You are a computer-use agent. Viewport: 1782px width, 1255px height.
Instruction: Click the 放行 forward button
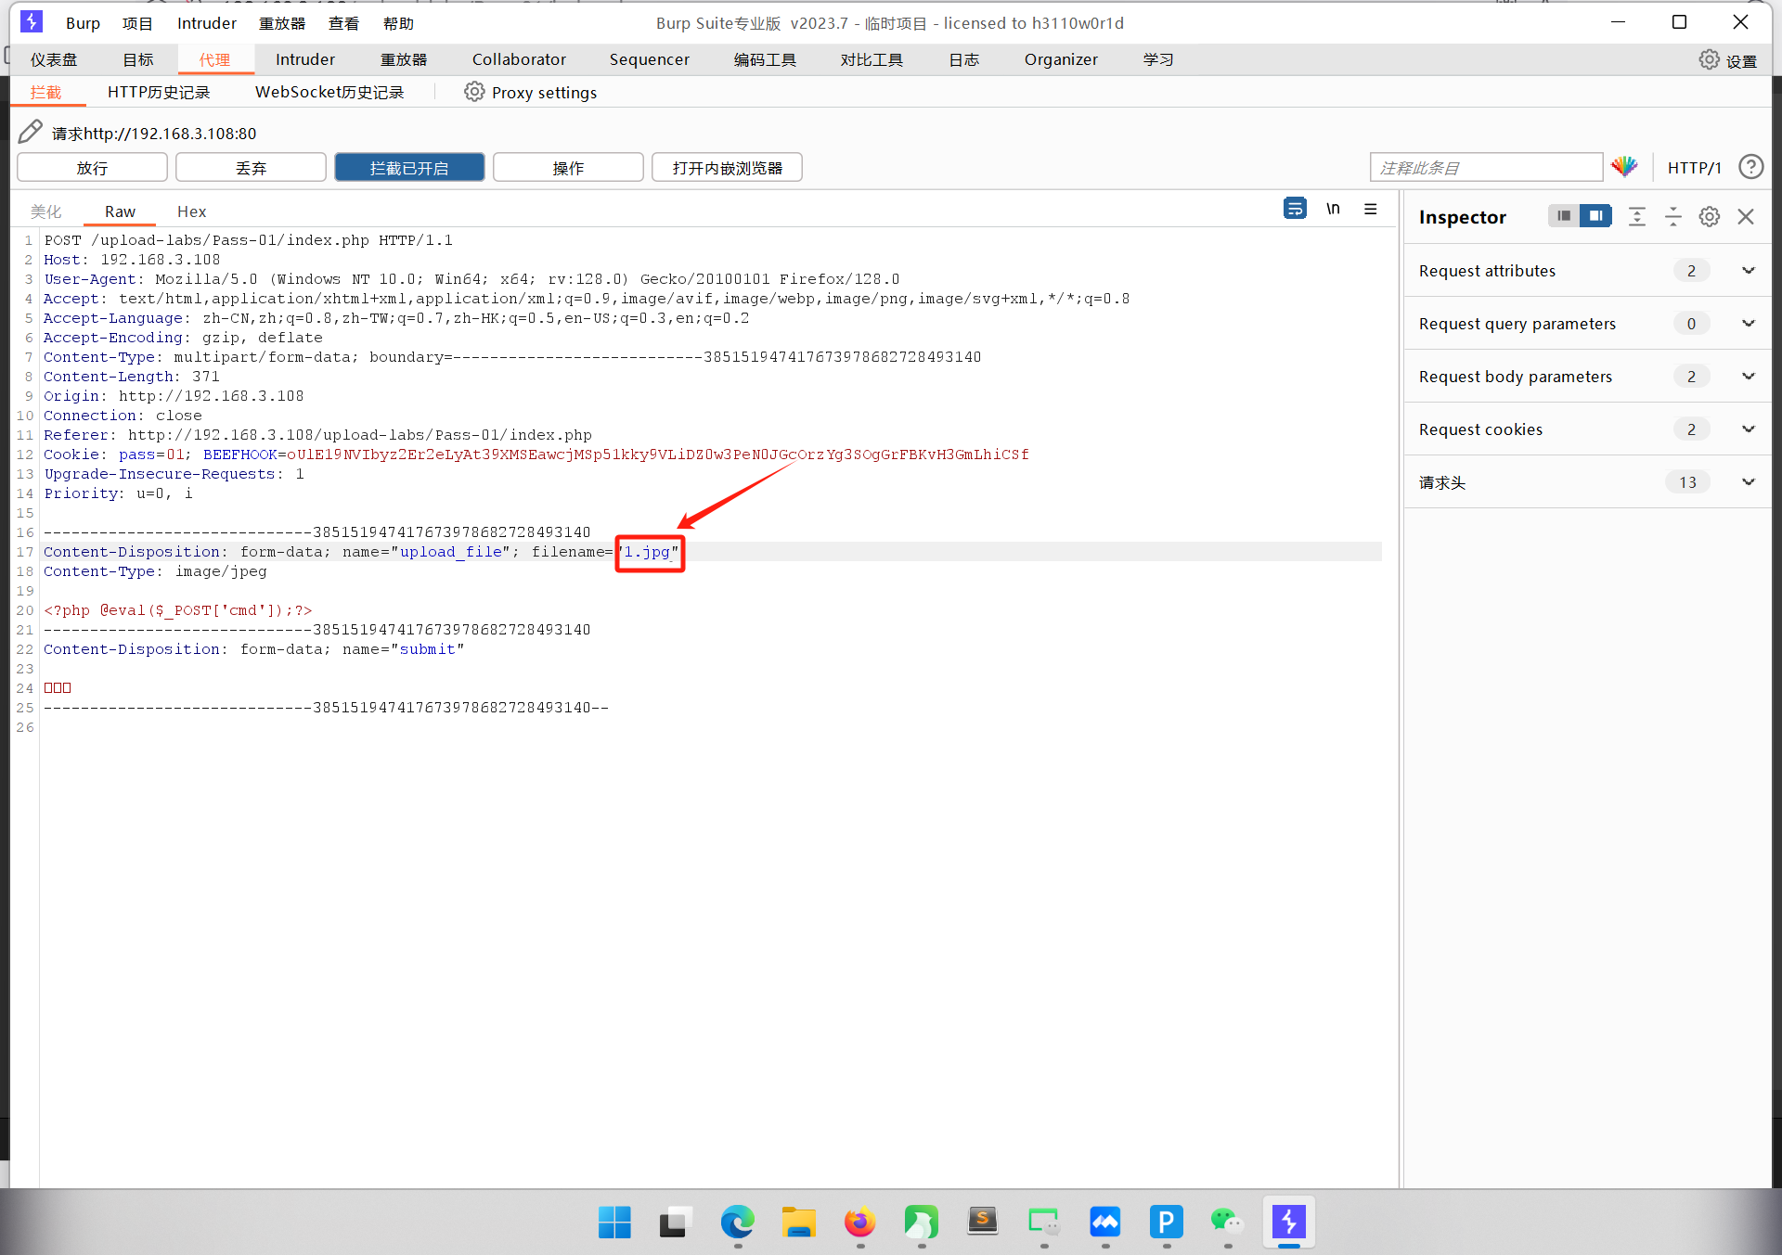(92, 168)
